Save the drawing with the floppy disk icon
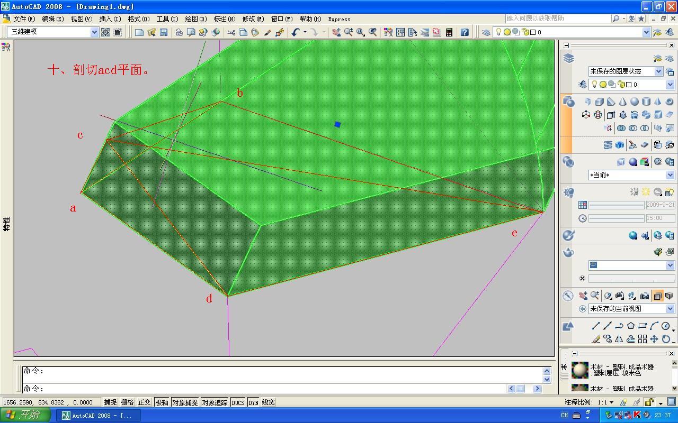 click(x=164, y=32)
